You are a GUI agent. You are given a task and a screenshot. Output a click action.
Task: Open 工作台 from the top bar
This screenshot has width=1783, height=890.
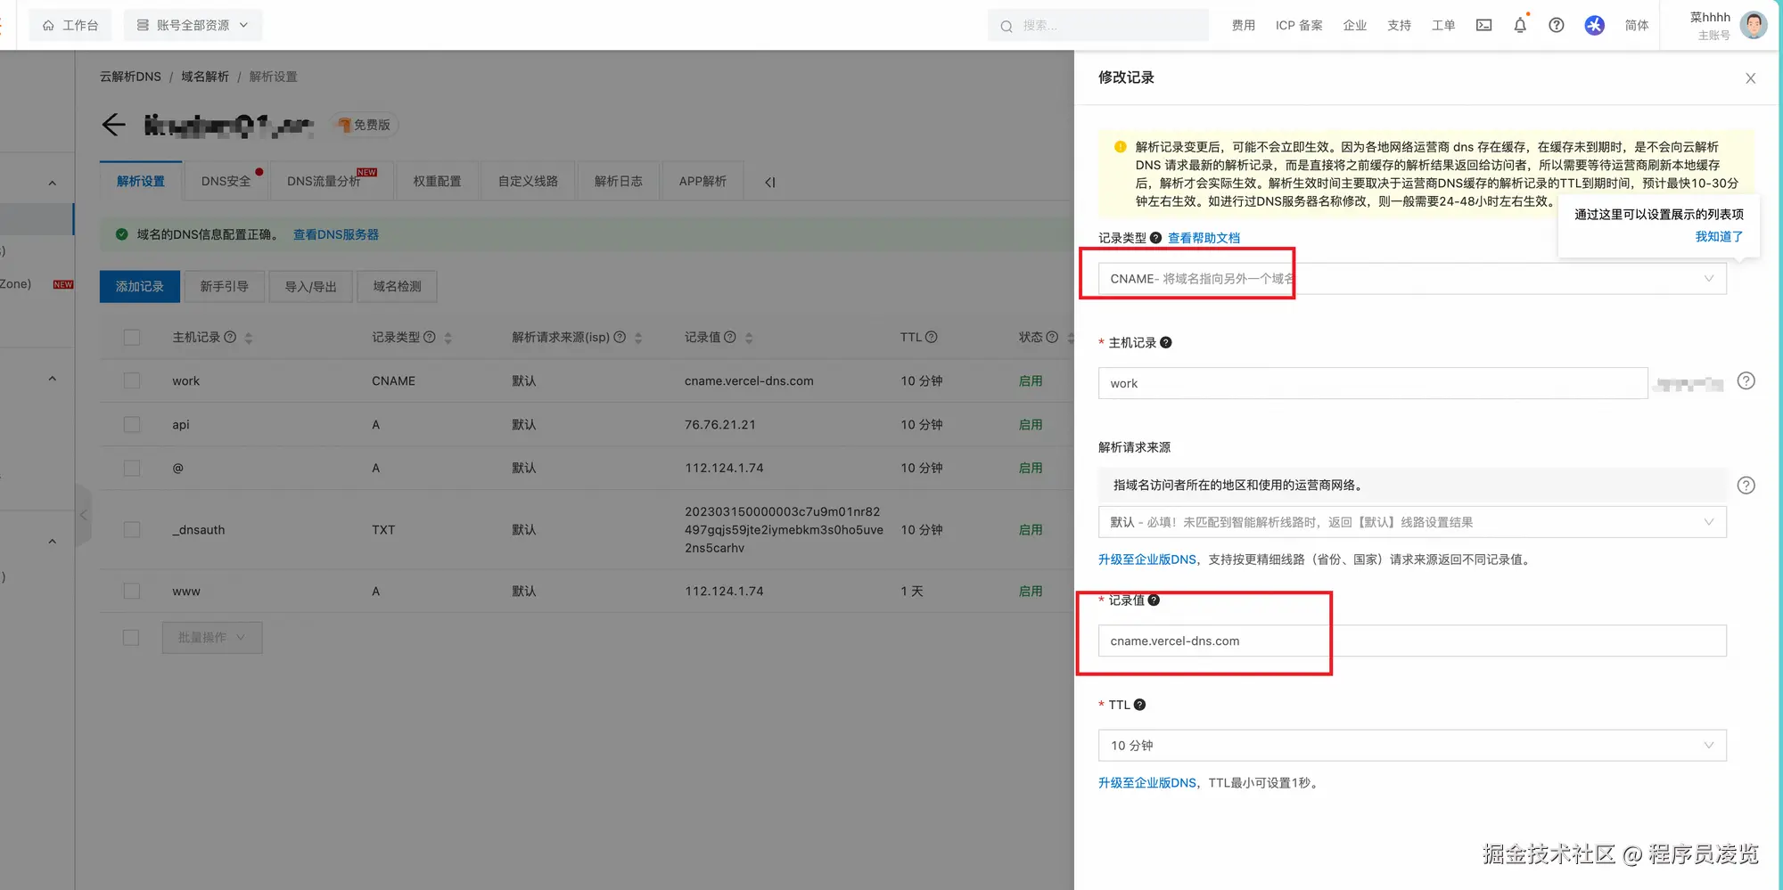click(x=70, y=25)
